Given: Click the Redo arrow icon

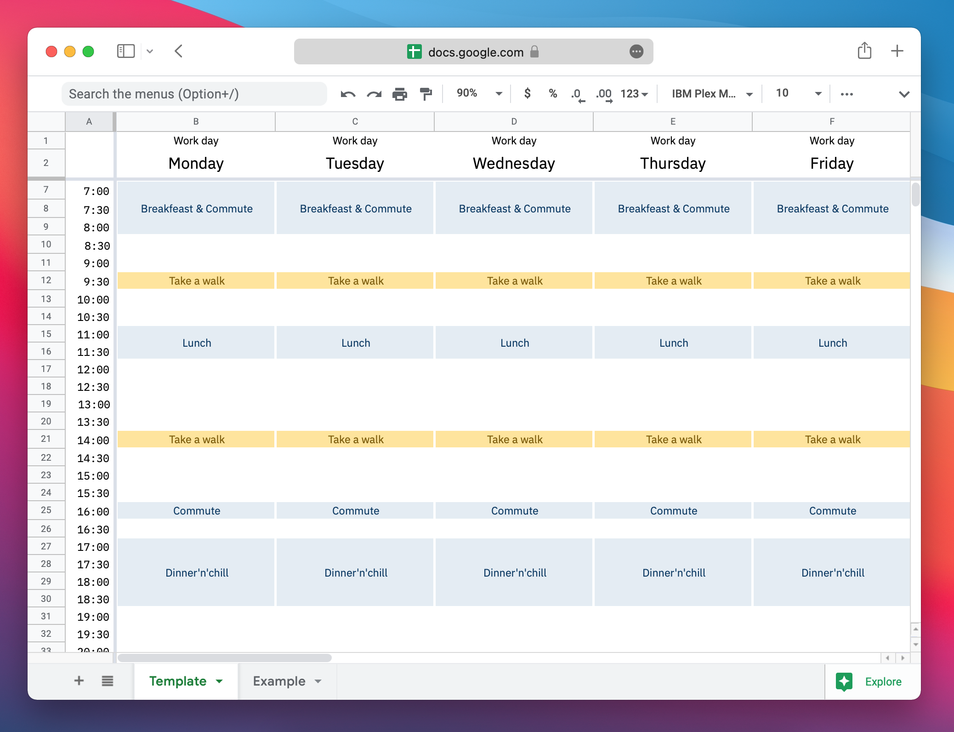Looking at the screenshot, I should tap(374, 94).
